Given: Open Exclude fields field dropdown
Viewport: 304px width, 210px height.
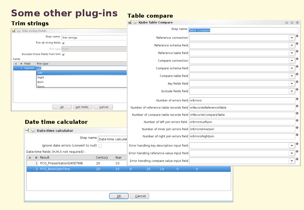Looking at the screenshot, I should coord(292,91).
